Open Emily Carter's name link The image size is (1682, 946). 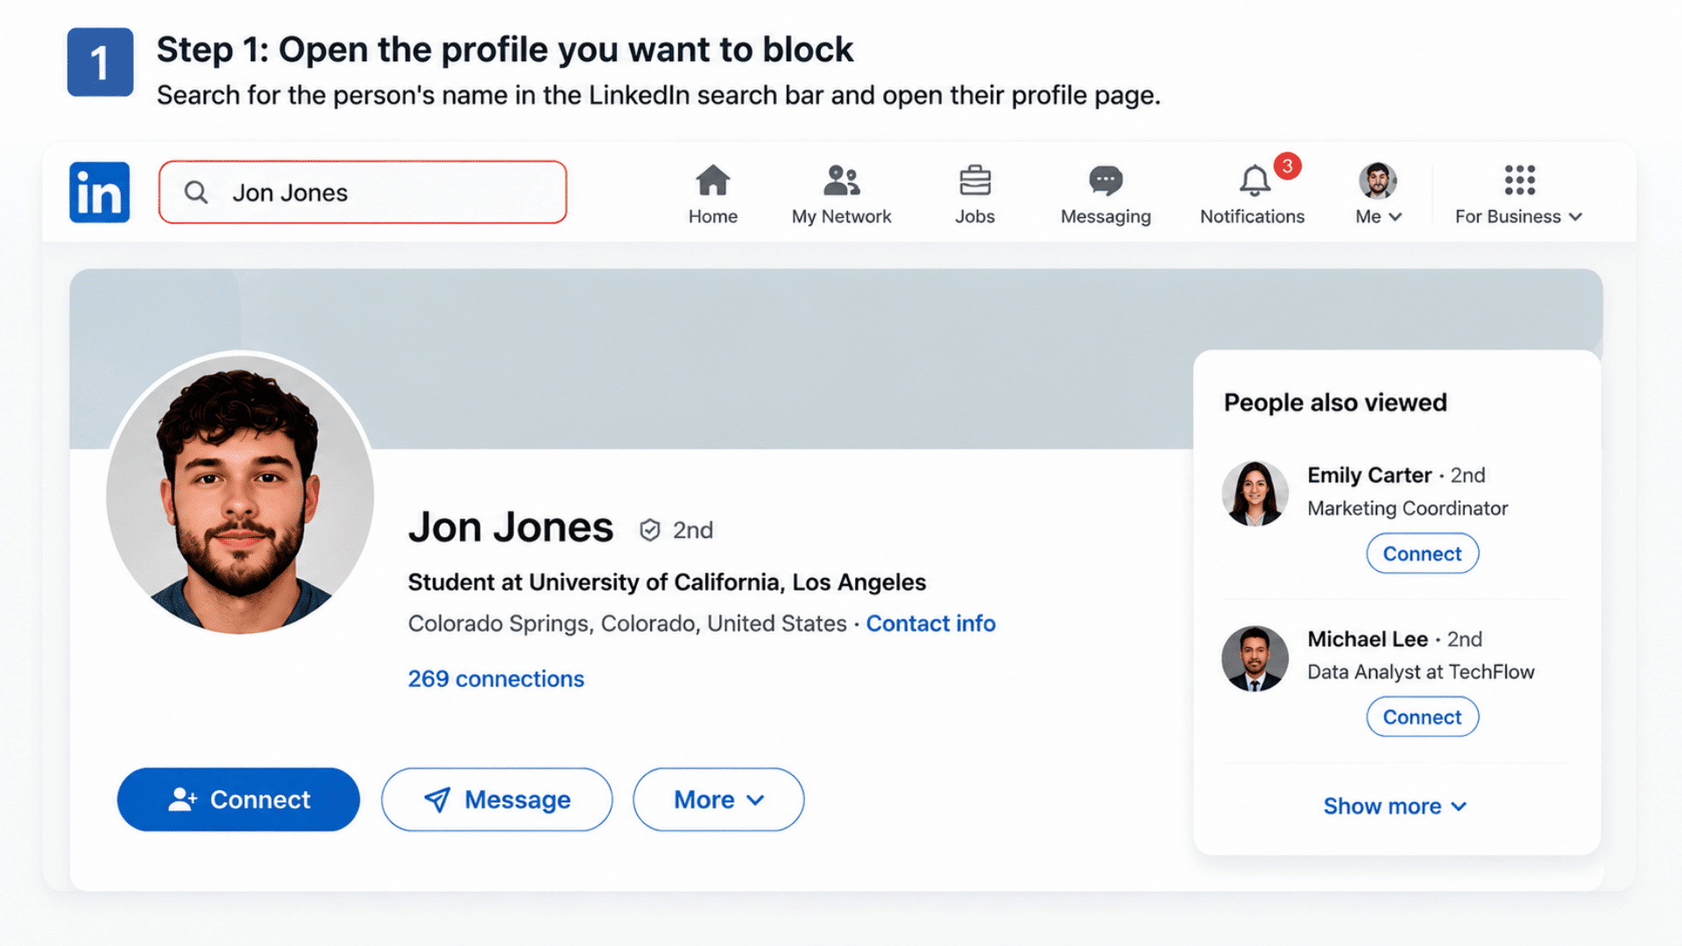(x=1369, y=475)
